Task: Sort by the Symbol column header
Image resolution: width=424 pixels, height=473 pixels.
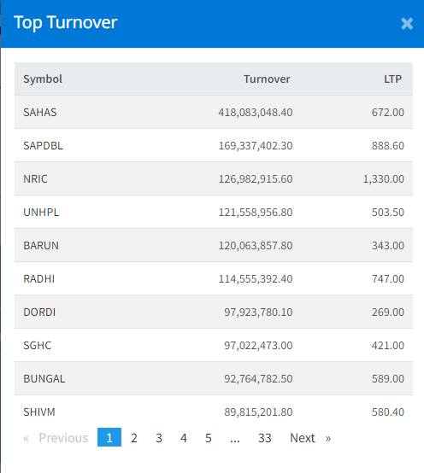Action: click(43, 79)
